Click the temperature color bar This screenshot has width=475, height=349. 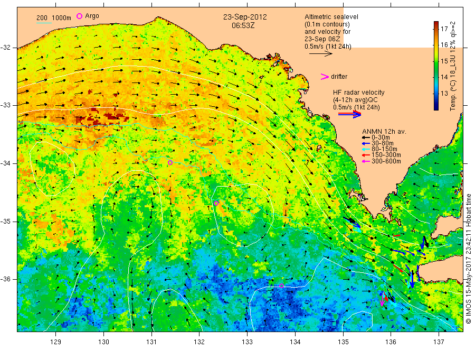click(436, 66)
